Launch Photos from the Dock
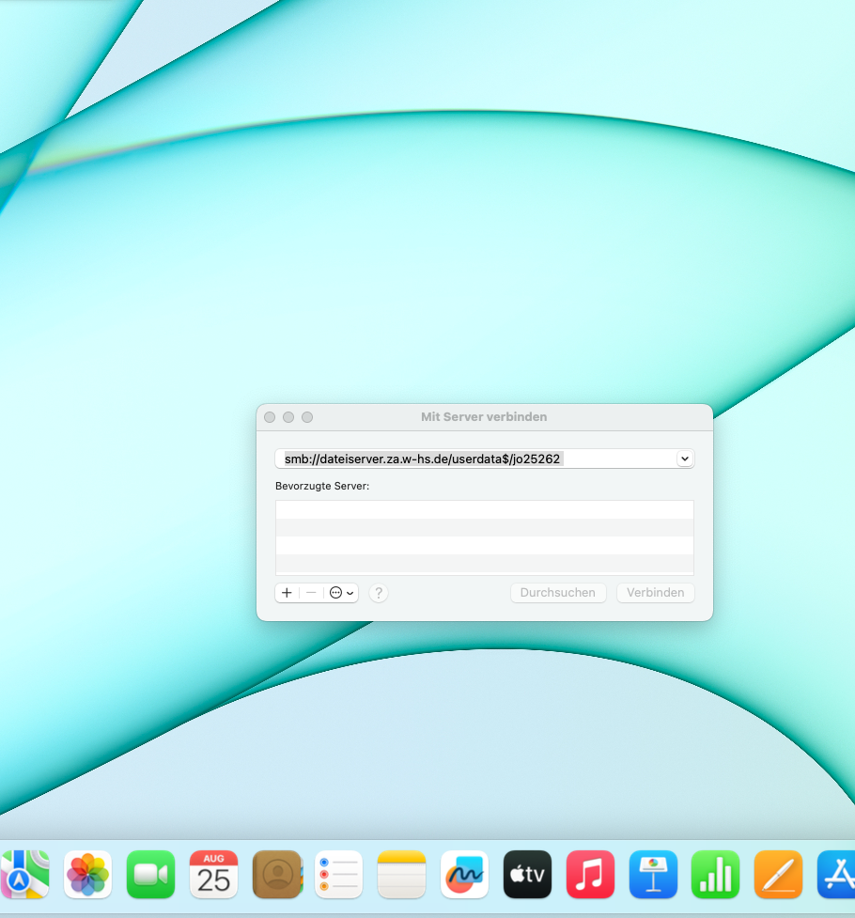This screenshot has height=918, width=855. (87, 874)
